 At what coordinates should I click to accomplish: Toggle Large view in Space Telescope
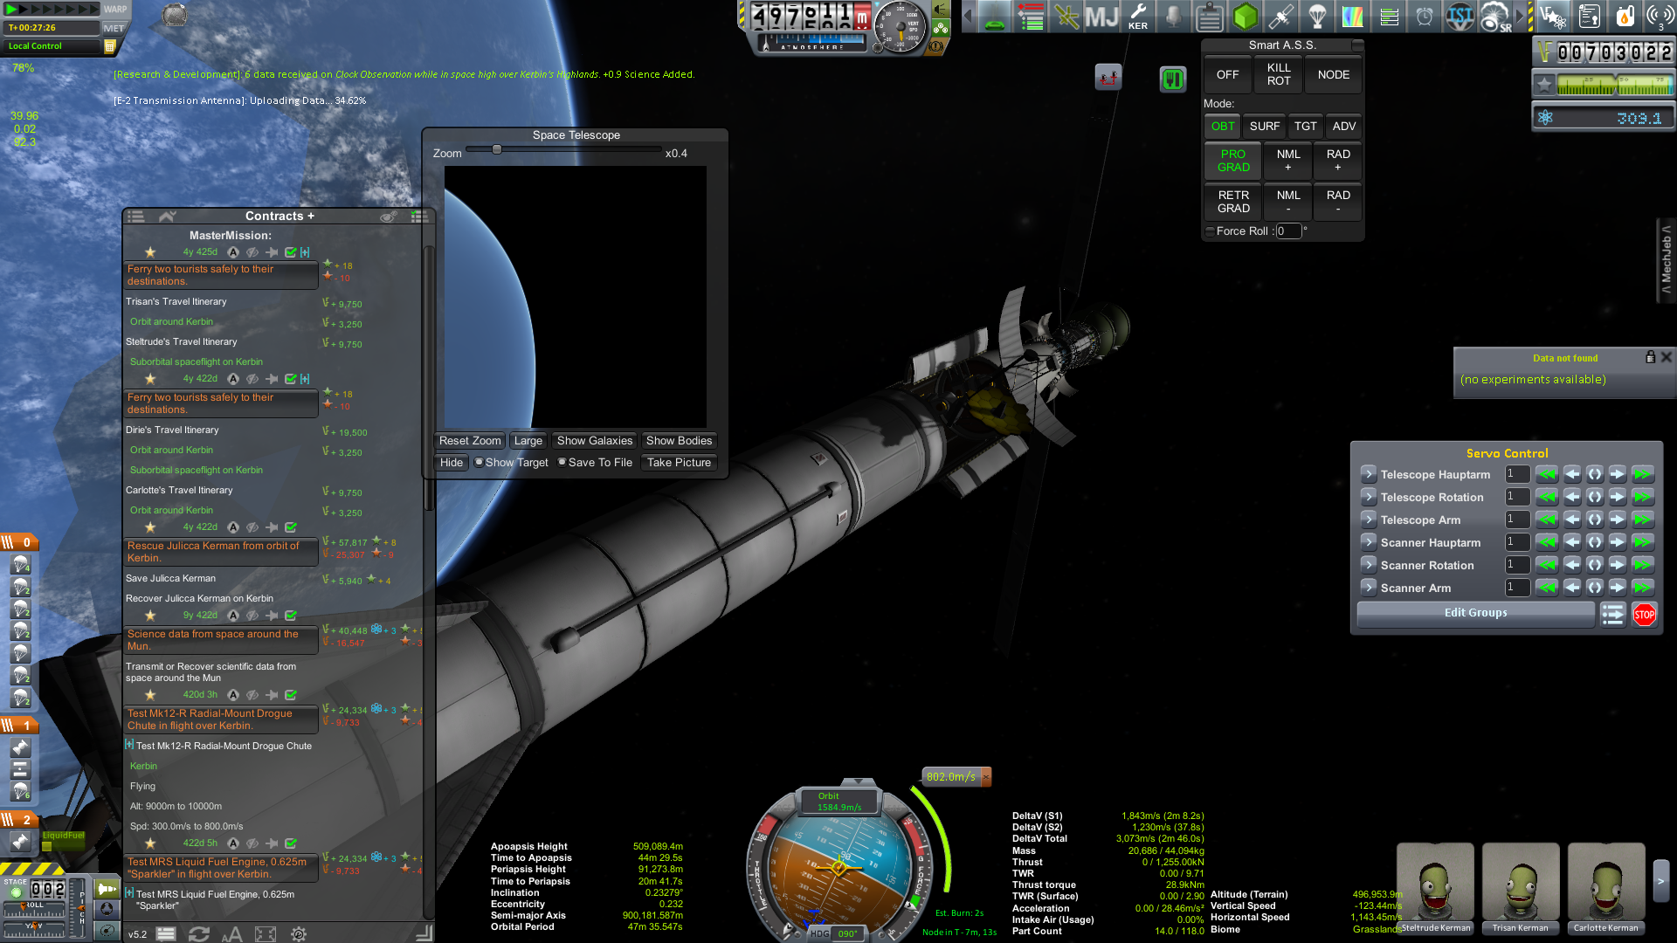tap(528, 441)
